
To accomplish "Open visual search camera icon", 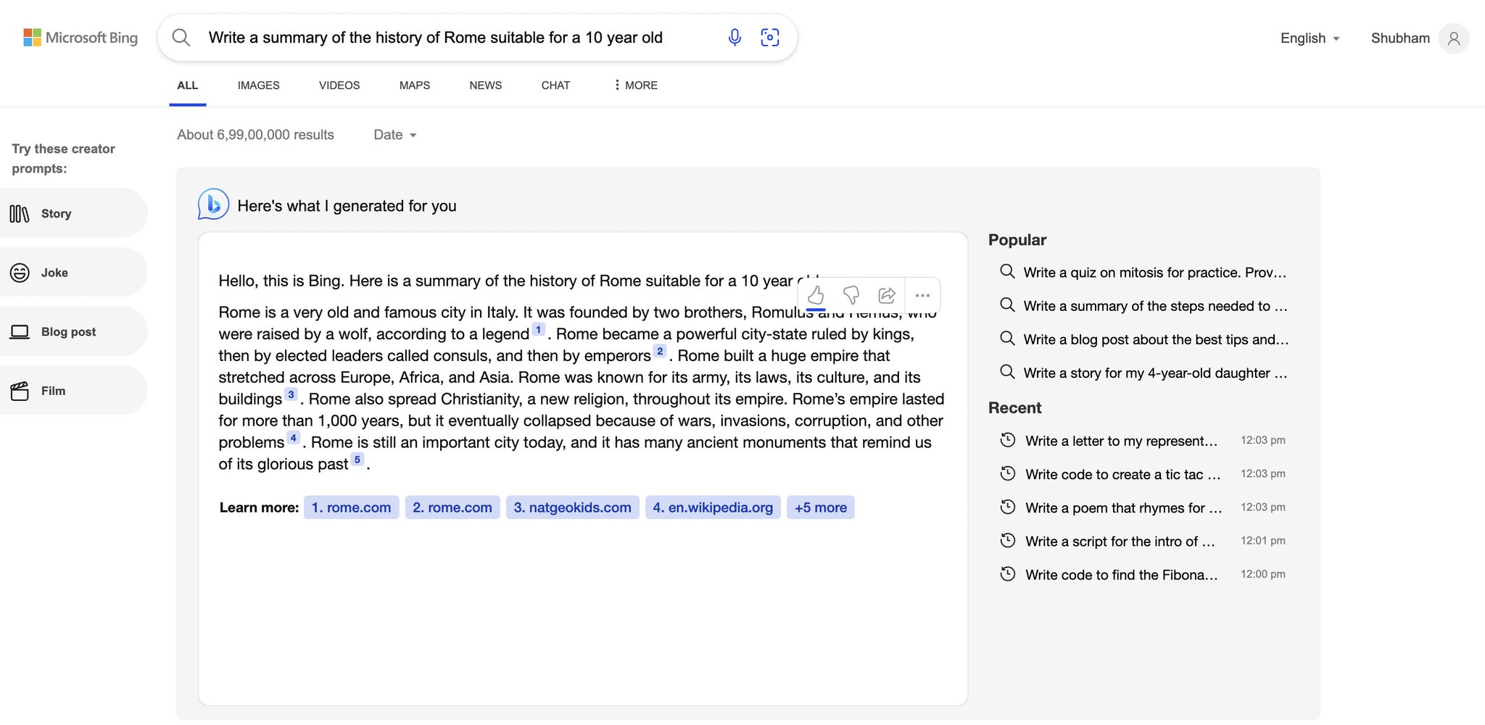I will point(770,38).
